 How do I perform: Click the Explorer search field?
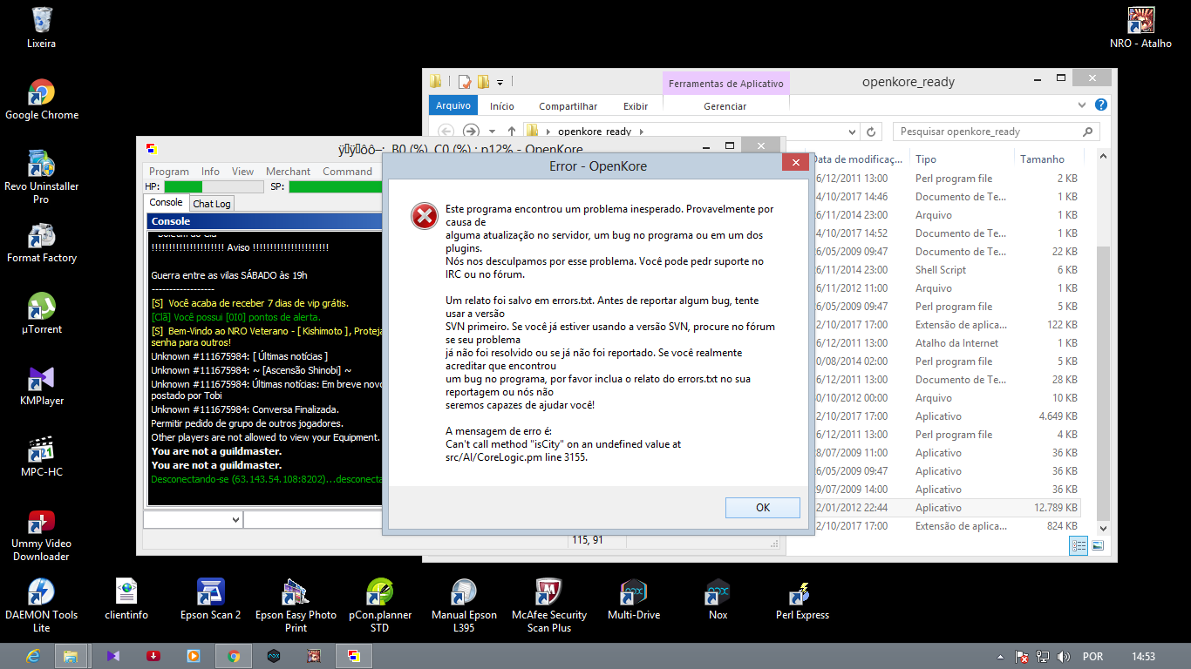pos(996,132)
